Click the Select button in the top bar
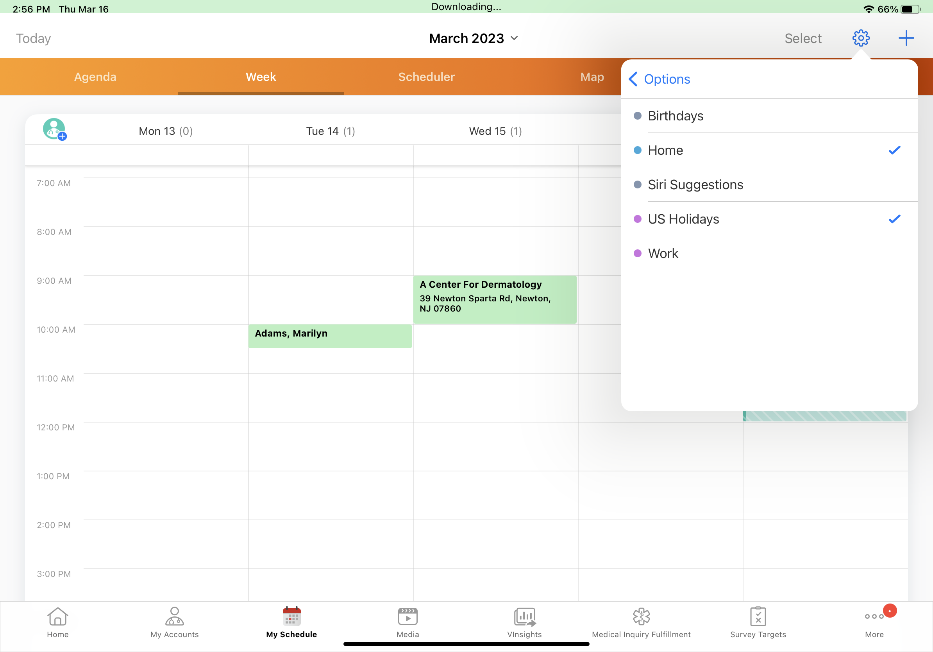The width and height of the screenshot is (933, 652). tap(803, 38)
